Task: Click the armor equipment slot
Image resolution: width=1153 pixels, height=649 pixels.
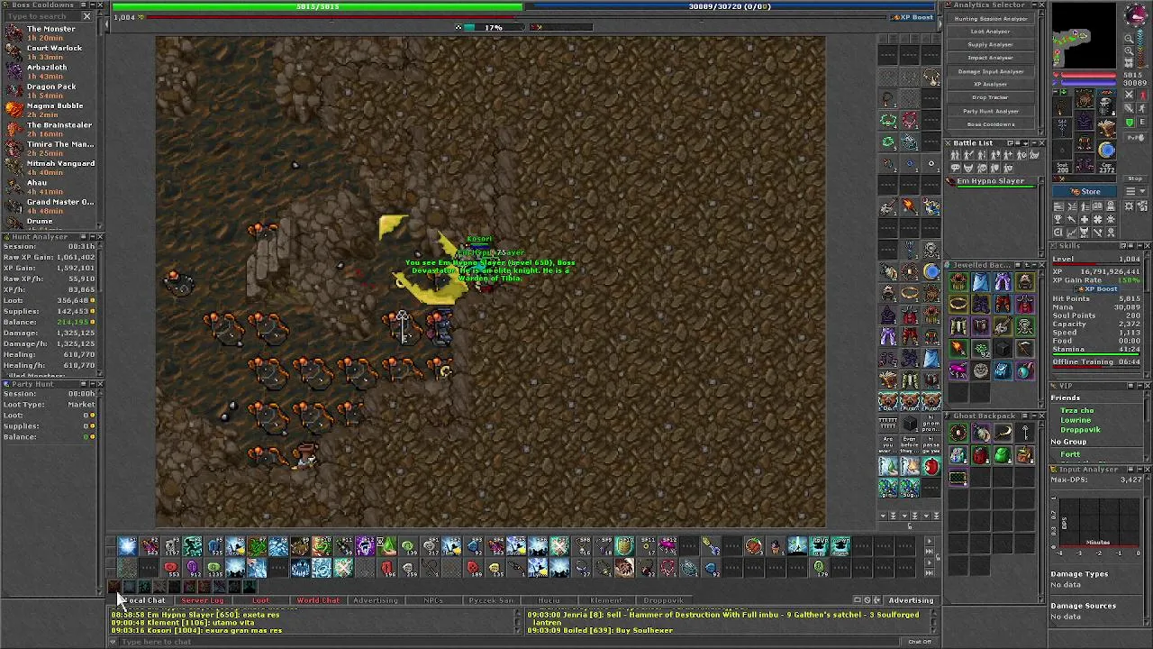Action: point(1085,120)
